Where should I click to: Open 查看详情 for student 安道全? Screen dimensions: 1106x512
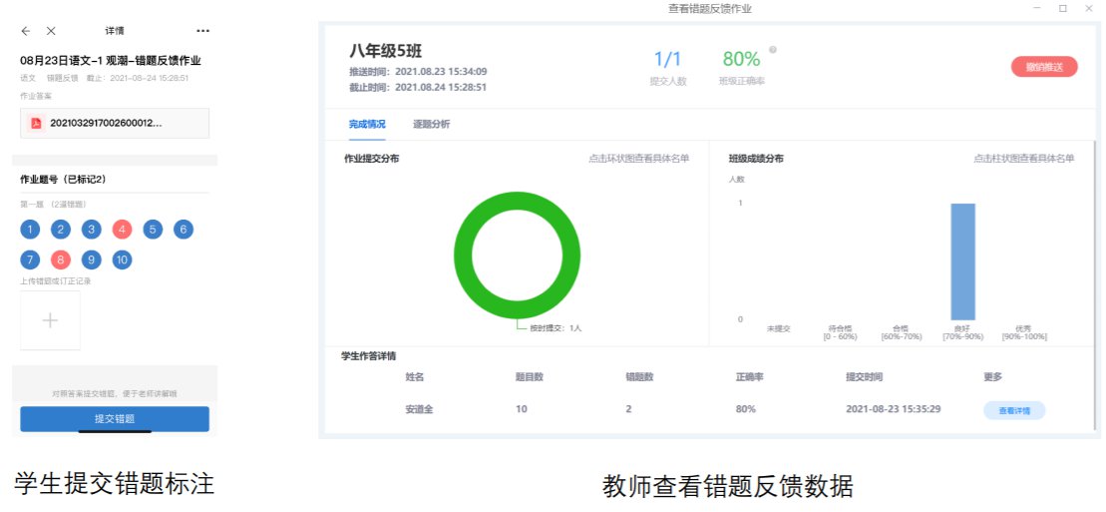tap(1013, 410)
